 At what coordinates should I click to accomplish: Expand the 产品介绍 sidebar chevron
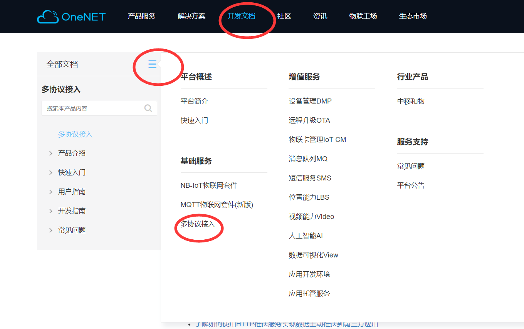(x=50, y=153)
